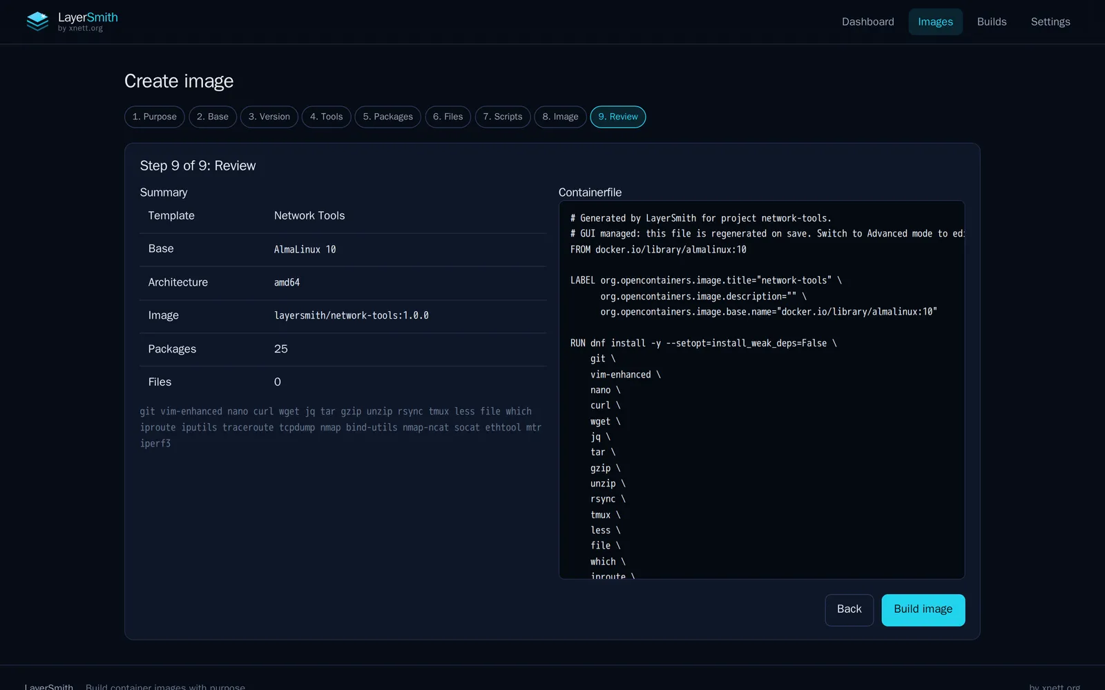Image resolution: width=1105 pixels, height=690 pixels.
Task: Jump to step 6. Files
Action: [448, 117]
